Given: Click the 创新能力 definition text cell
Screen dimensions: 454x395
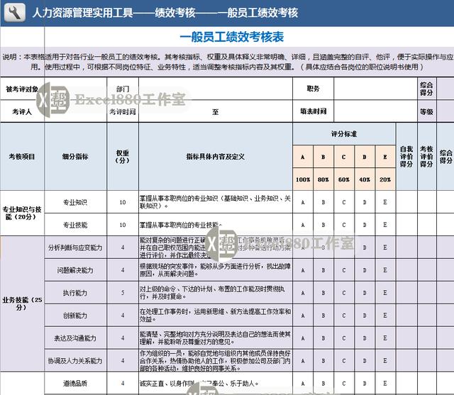Looking at the screenshot, I should 216,315.
